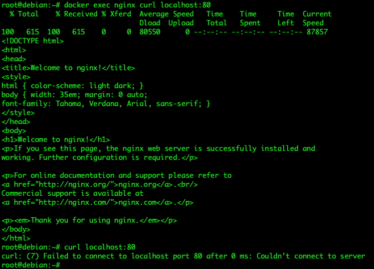Viewport: 374px width, 269px height.
Task: Click the Average Speed column header
Action: click(x=167, y=14)
